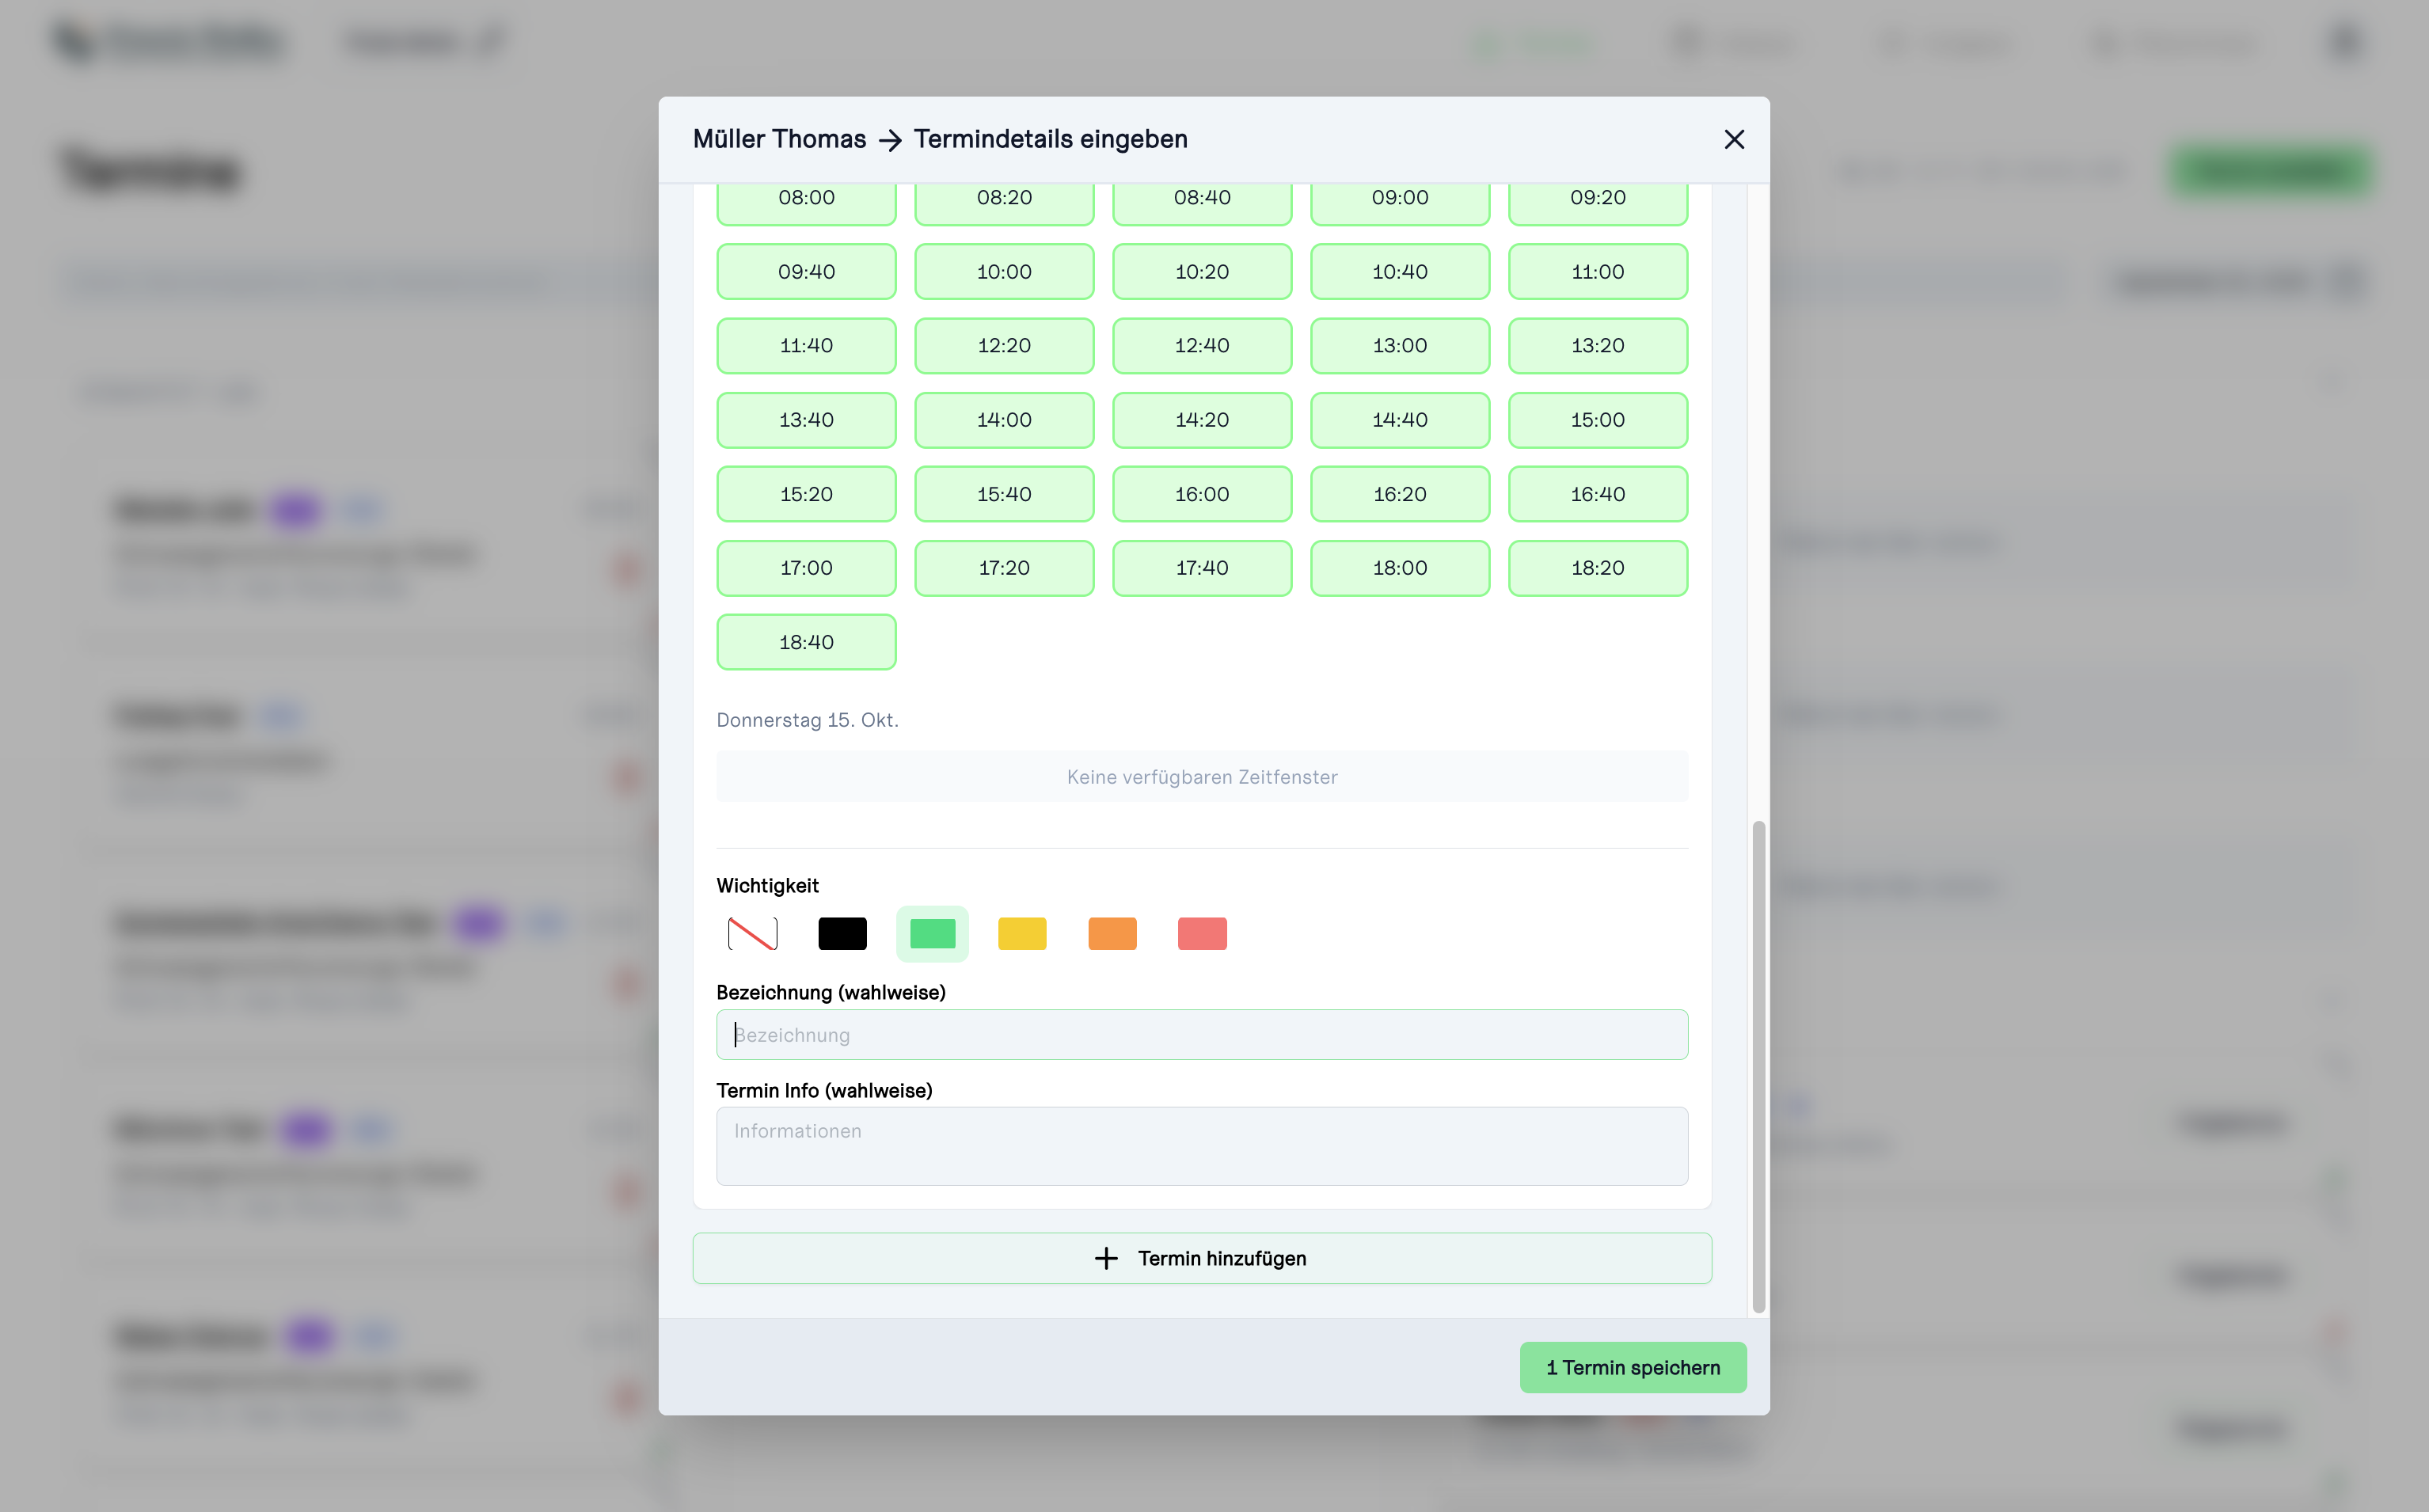The image size is (2429, 1512).
Task: Pick the 09:40 appointment time
Action: (806, 272)
